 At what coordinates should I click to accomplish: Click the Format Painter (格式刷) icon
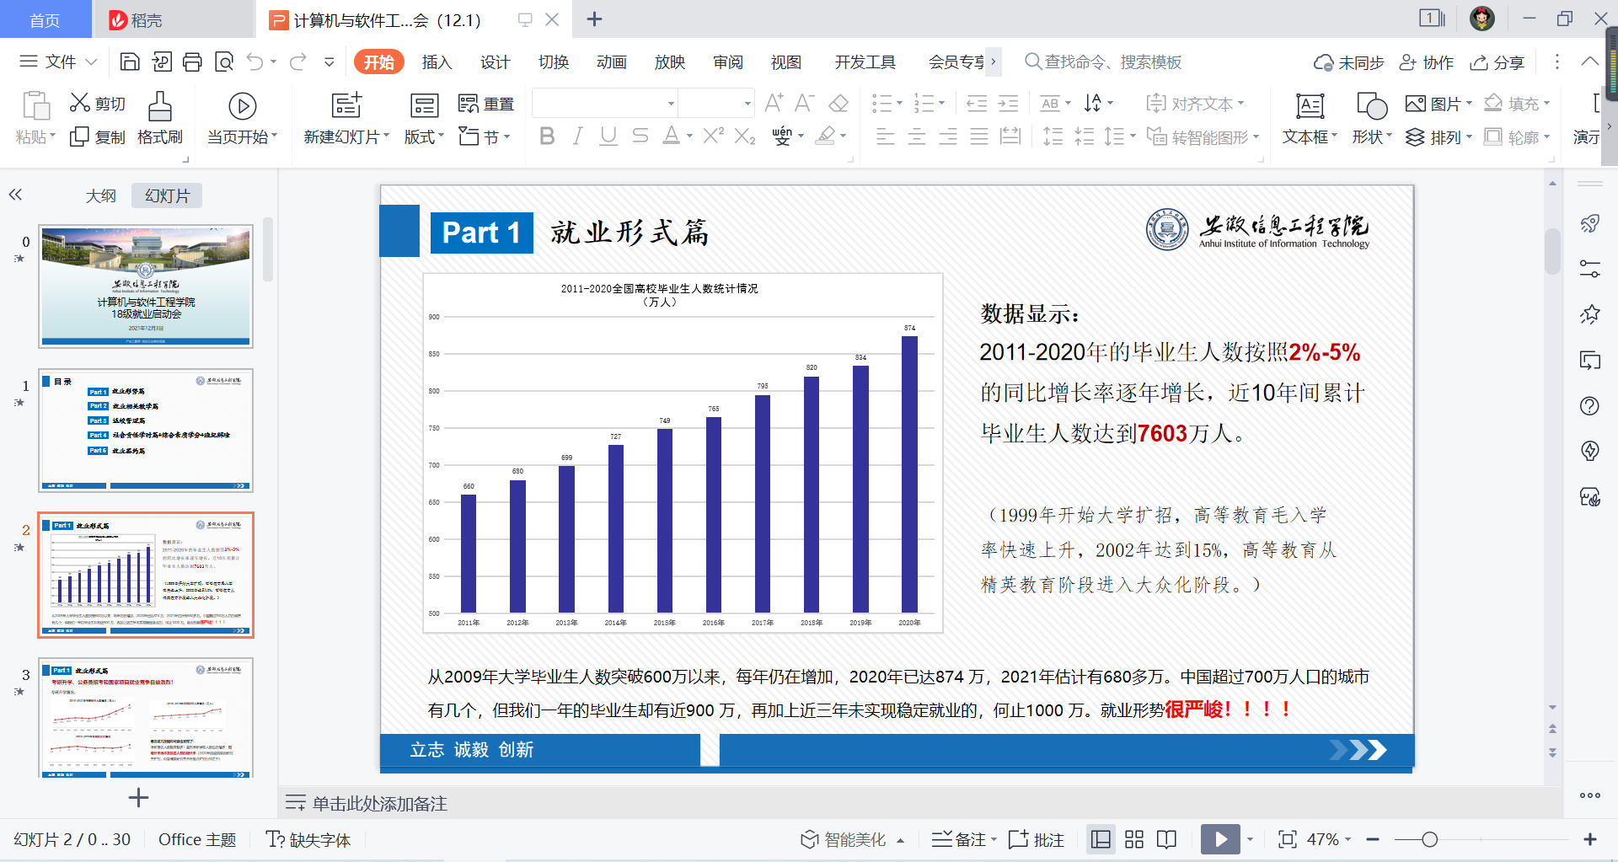[x=159, y=107]
